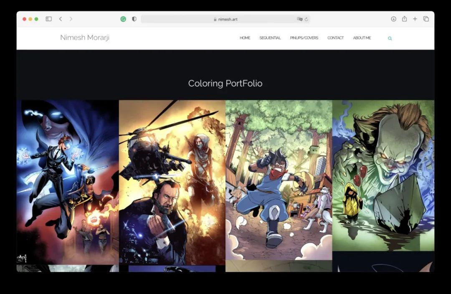This screenshot has height=294, width=451.
Task: Focus the nimesh.art address bar
Action: 225,19
